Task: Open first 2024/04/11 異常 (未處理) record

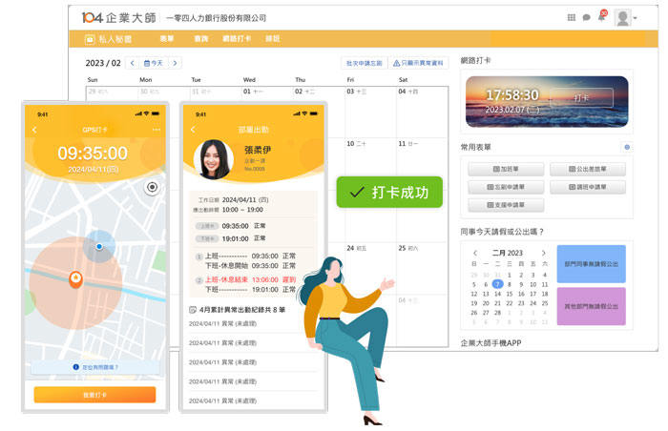Action: point(222,323)
